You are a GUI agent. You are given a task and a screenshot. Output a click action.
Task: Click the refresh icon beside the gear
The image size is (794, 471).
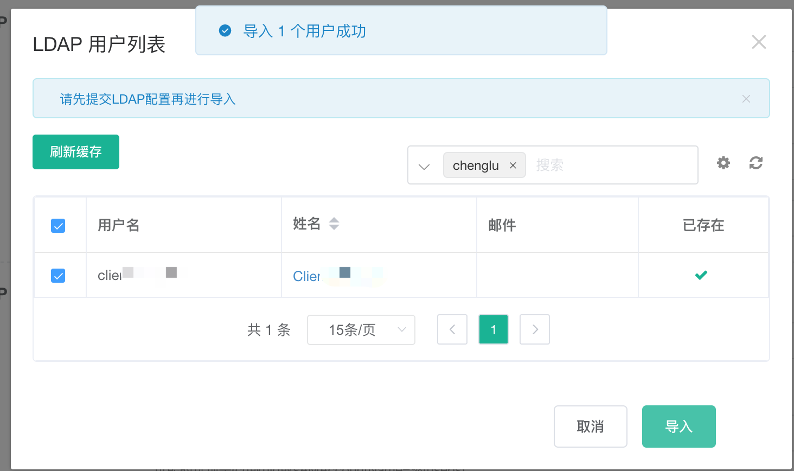756,163
